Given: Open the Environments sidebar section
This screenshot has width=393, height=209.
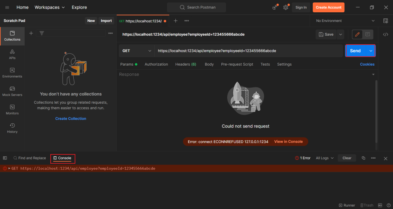Looking at the screenshot, I should click(12, 73).
